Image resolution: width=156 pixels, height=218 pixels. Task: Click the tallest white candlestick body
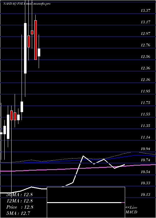point(25,48)
